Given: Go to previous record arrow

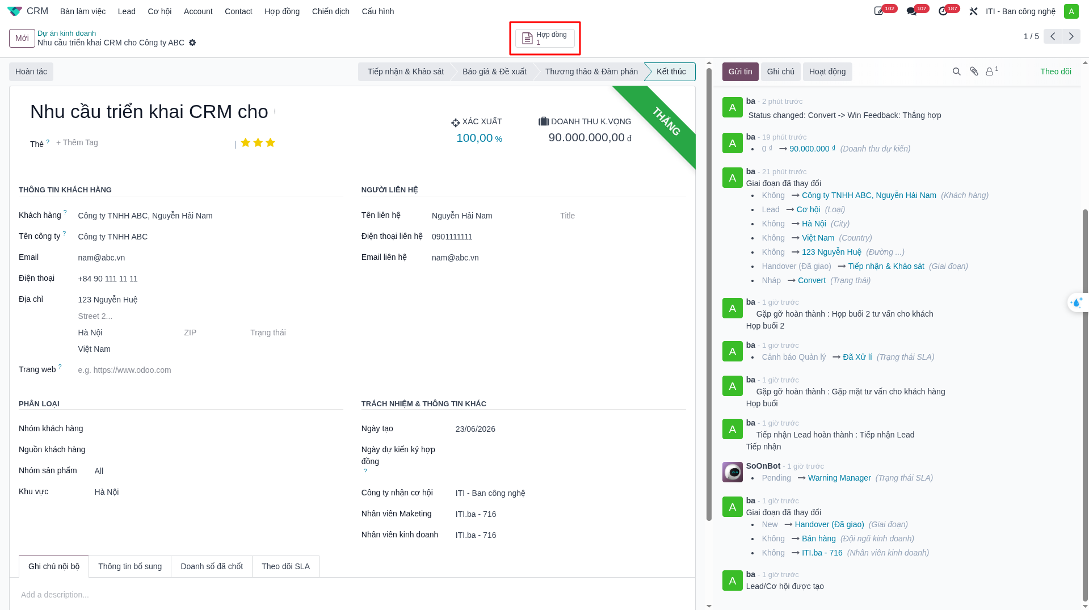Looking at the screenshot, I should coord(1052,36).
